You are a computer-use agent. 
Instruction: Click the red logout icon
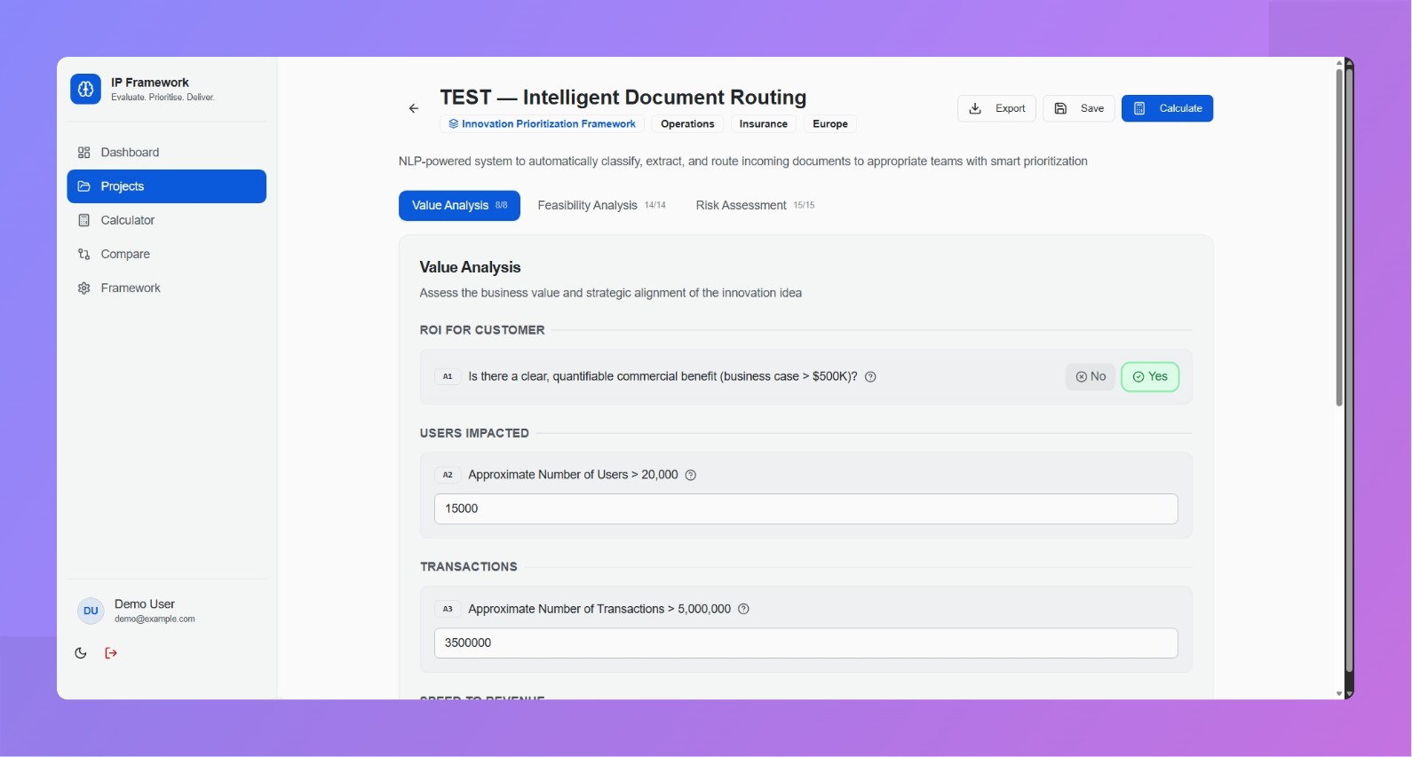(x=111, y=653)
